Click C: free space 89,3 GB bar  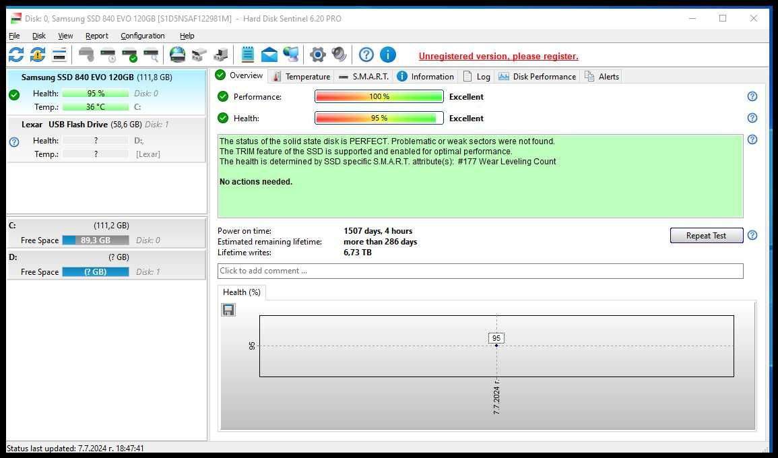(x=96, y=240)
